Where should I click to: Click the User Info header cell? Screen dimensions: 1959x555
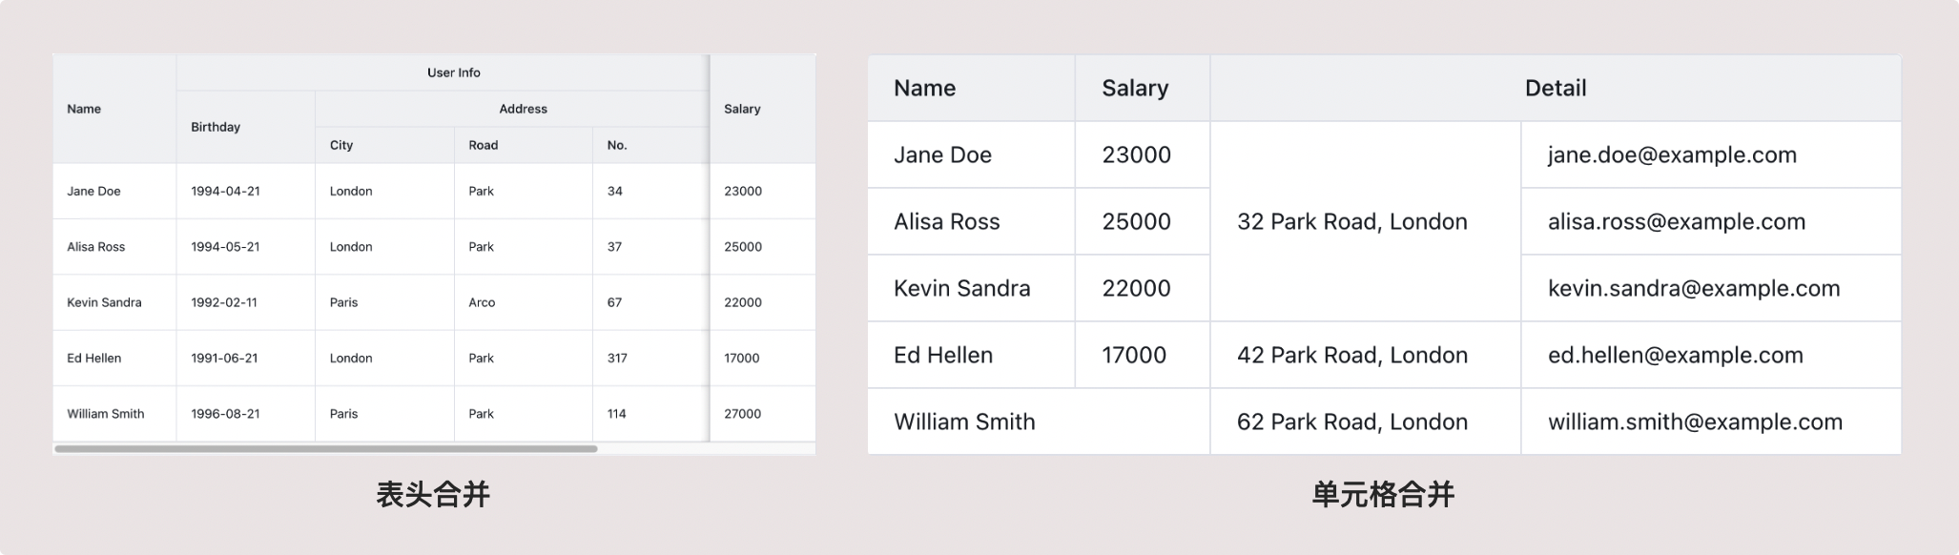453,72
